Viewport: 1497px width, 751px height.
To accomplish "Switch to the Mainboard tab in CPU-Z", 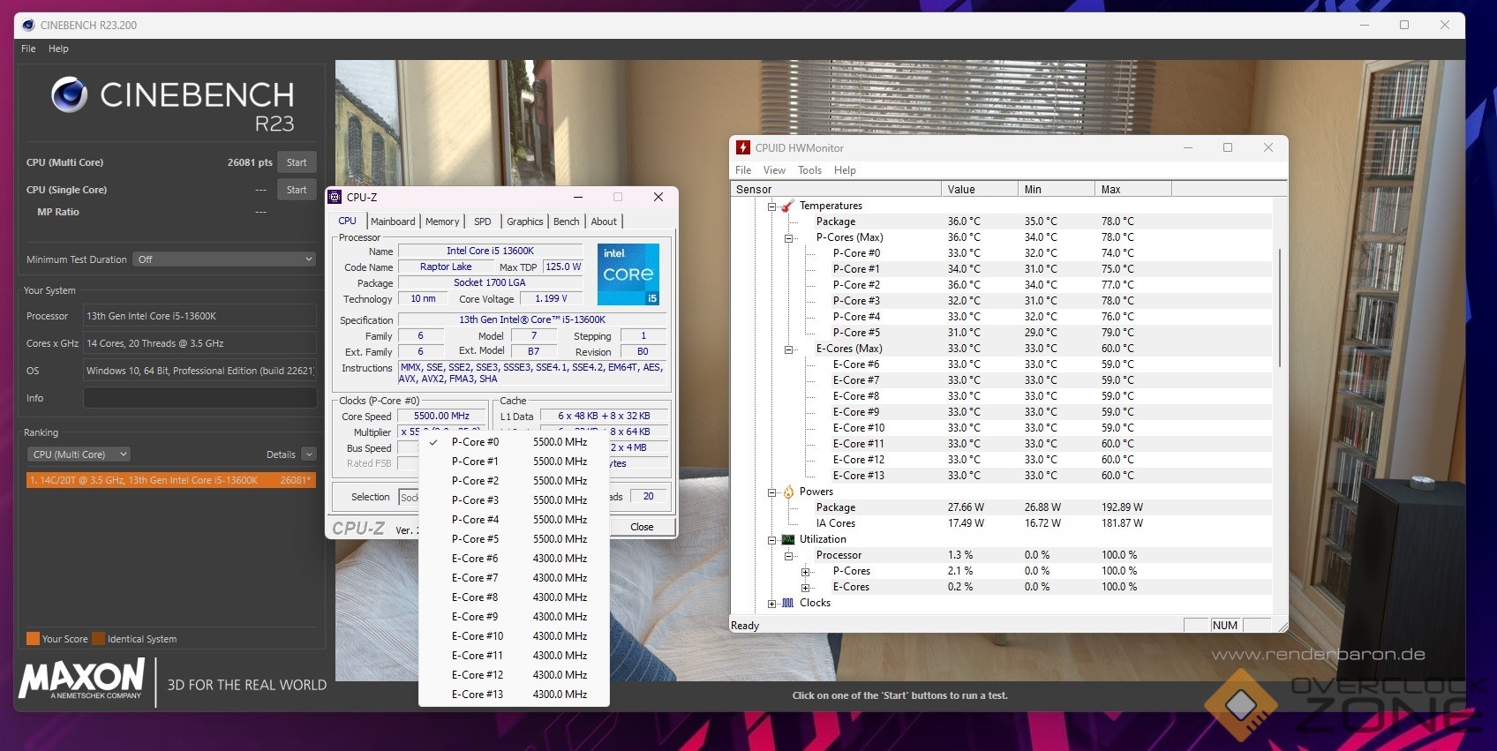I will 393,222.
